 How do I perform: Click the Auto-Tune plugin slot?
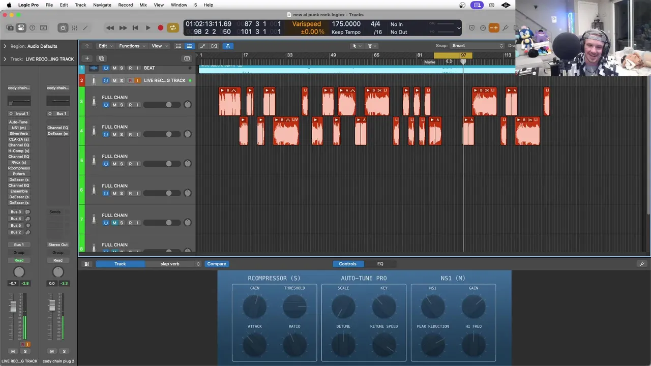point(19,122)
